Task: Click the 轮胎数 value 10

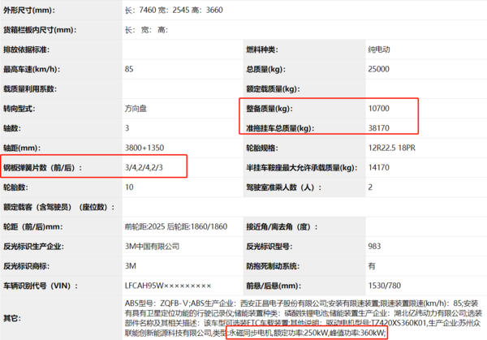Action: click(130, 187)
